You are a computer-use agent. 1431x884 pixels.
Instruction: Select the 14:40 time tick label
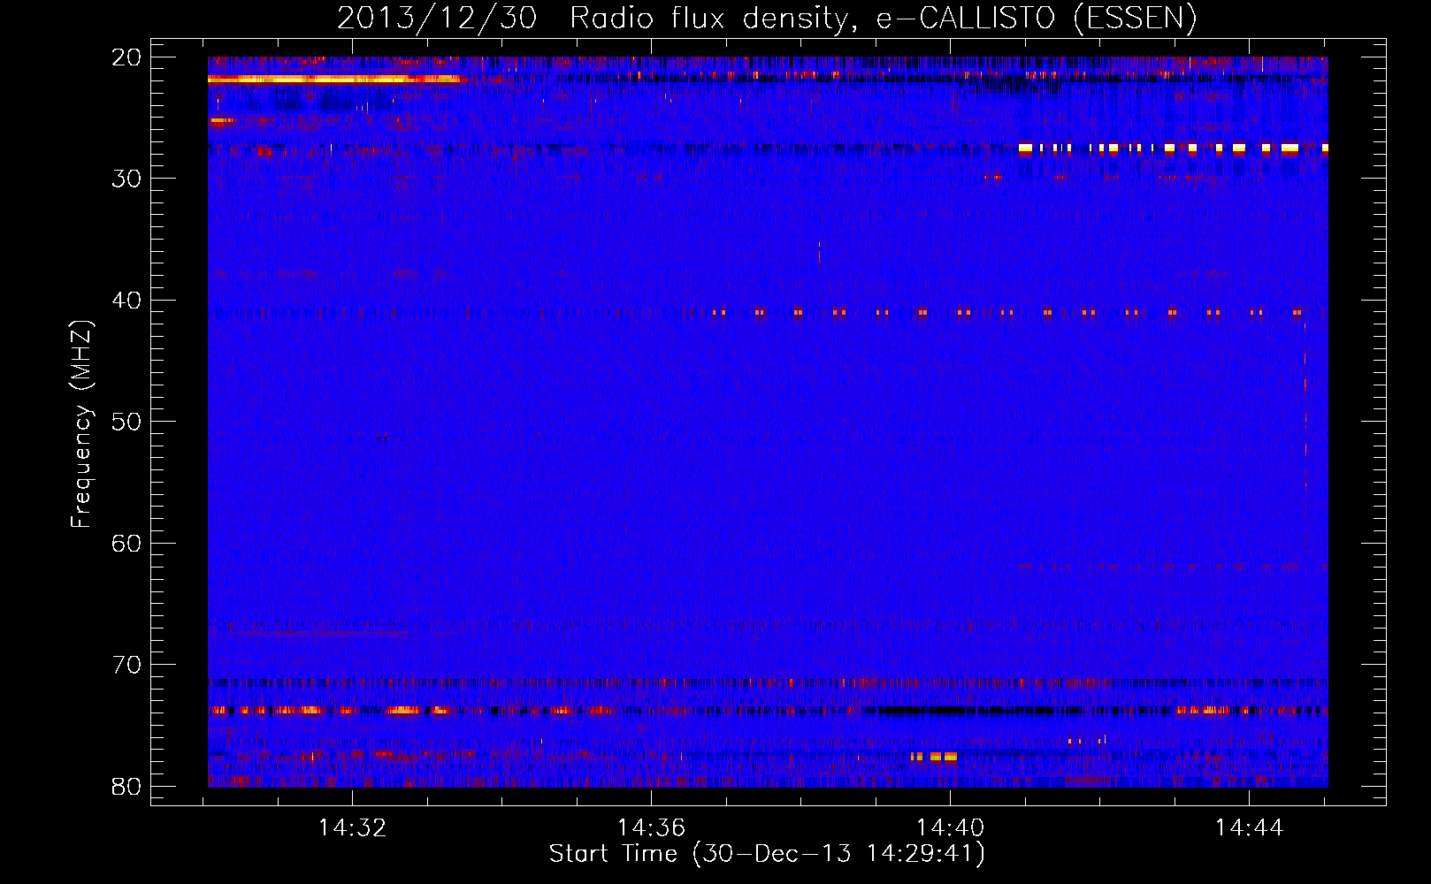click(x=950, y=828)
